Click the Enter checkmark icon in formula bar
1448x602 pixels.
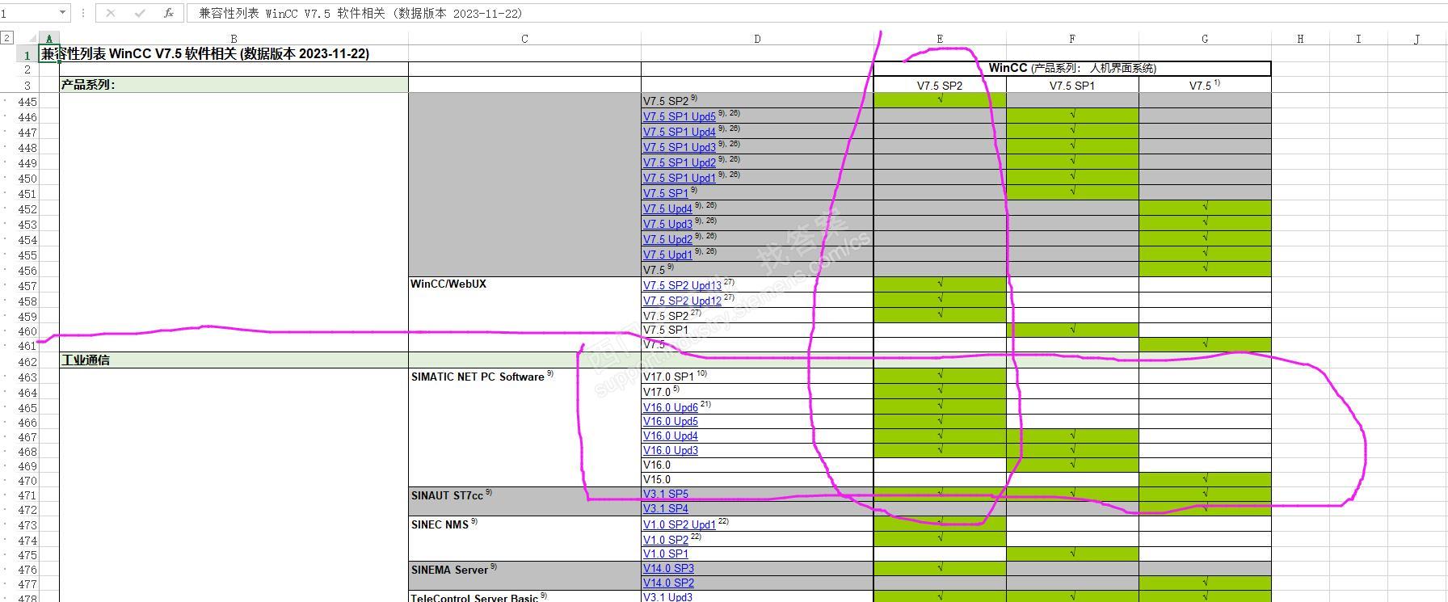[x=140, y=13]
